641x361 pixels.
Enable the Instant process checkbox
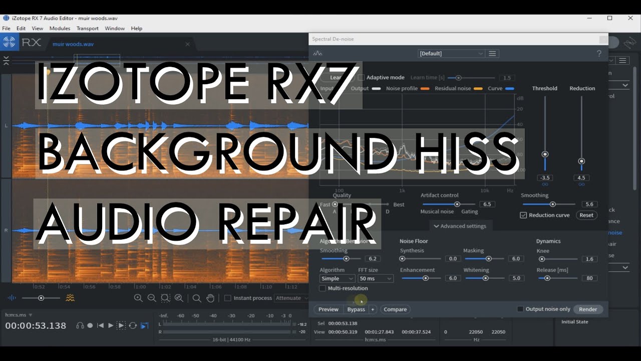coord(228,298)
